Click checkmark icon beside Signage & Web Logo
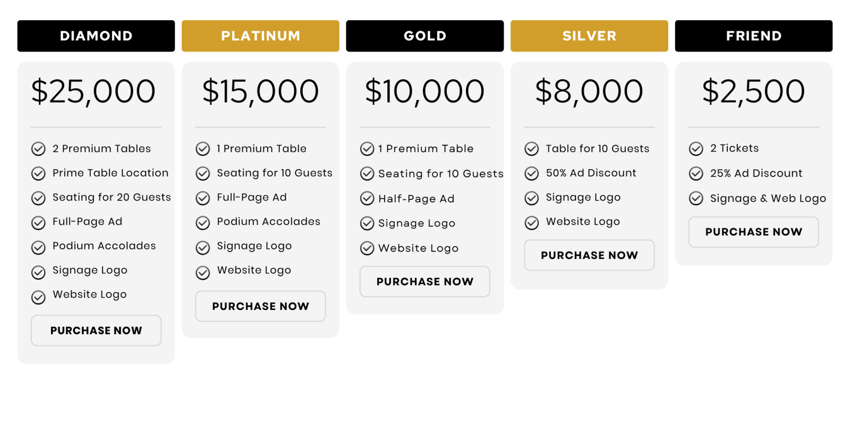This screenshot has width=850, height=437. coord(696,198)
